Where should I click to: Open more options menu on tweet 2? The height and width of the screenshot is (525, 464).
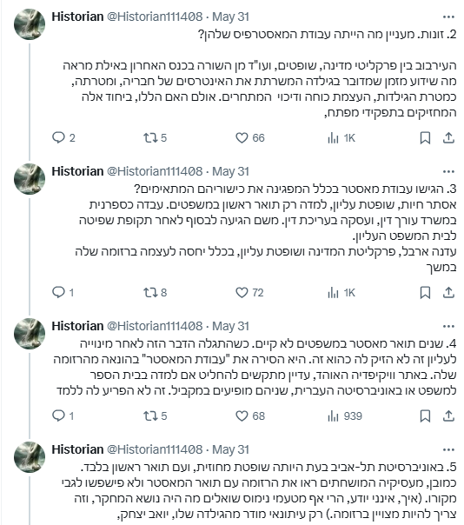448,17
